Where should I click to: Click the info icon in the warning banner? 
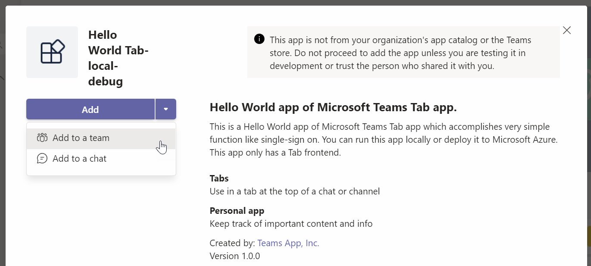[259, 39]
